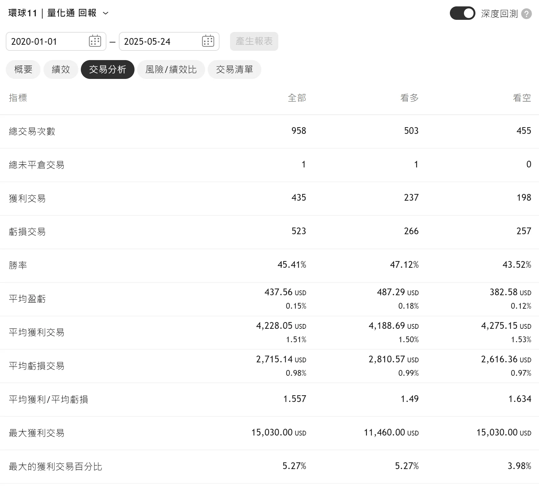
Task: Click the 總交易次數 row label
Action: coord(32,131)
